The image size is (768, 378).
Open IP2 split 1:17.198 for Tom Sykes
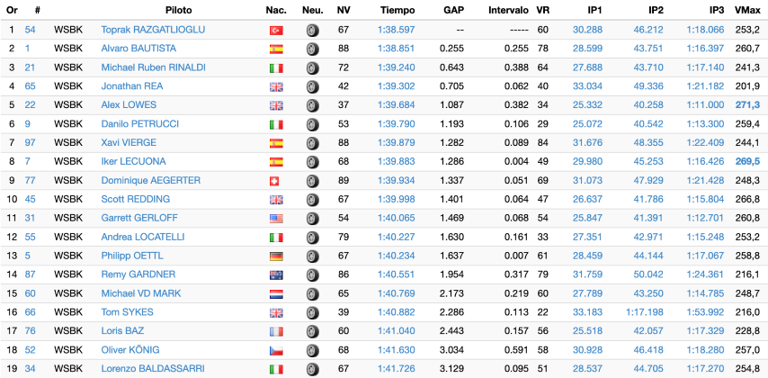point(645,312)
